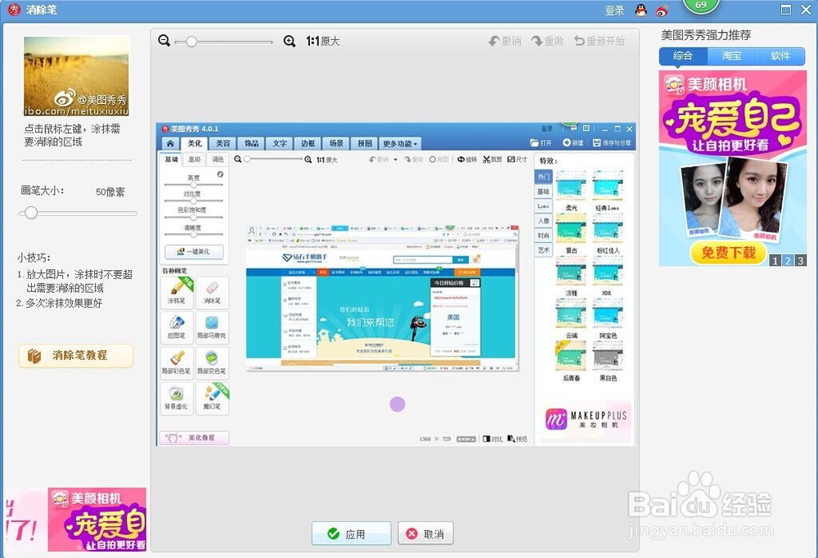Switch to 综合 recommendation tab

[x=683, y=56]
